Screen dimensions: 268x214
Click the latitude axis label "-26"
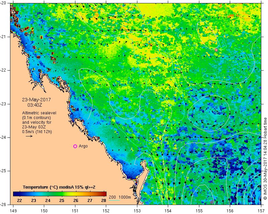point(3,204)
